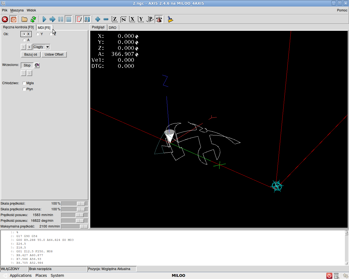Select A axis radio button

tap(26, 40)
